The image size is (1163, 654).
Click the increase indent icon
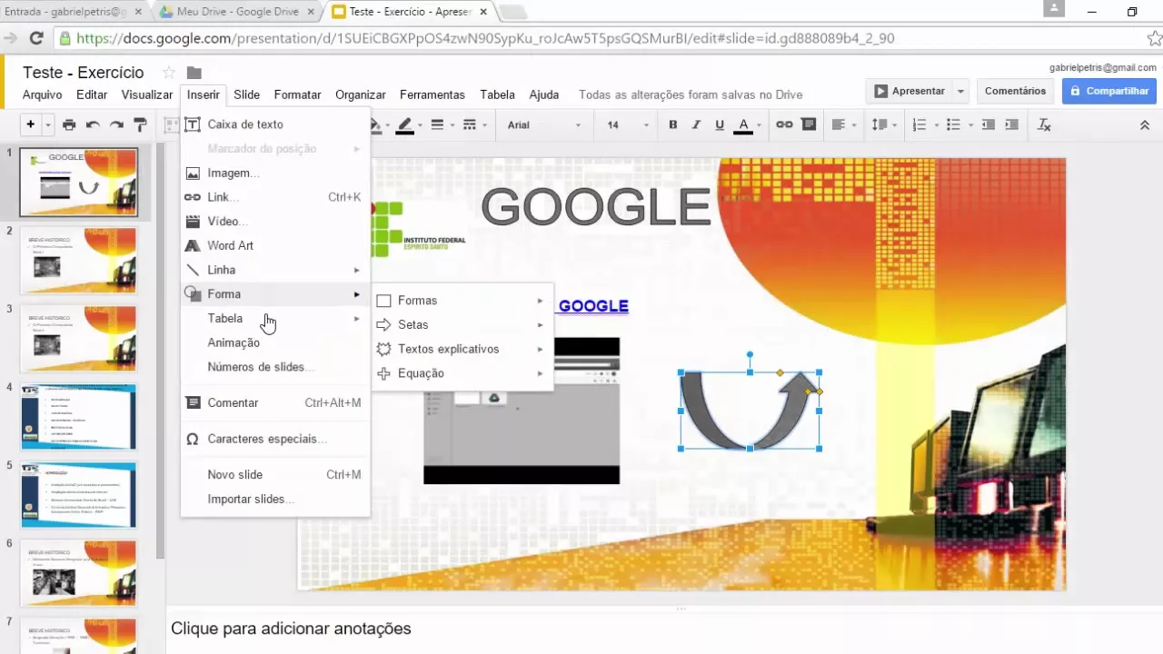[x=1013, y=124]
